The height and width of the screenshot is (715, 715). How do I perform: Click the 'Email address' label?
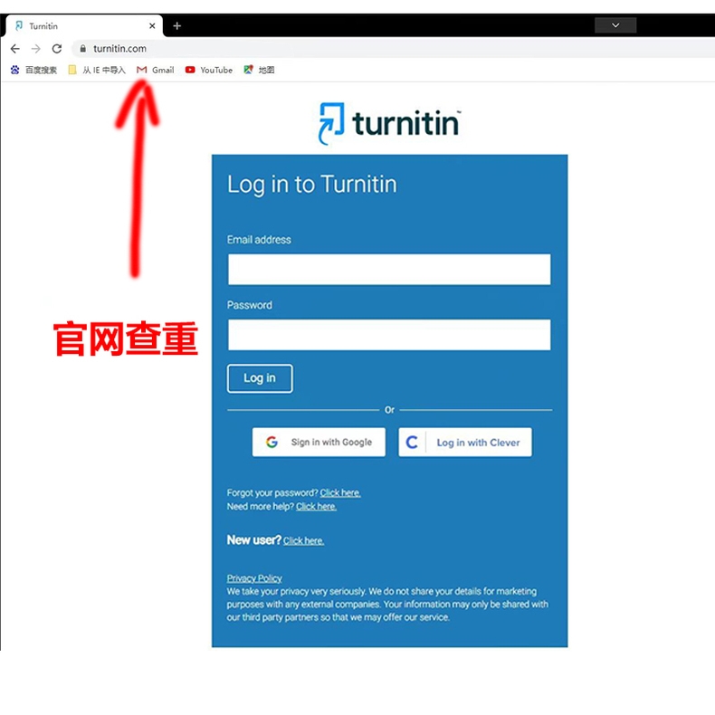click(x=259, y=240)
